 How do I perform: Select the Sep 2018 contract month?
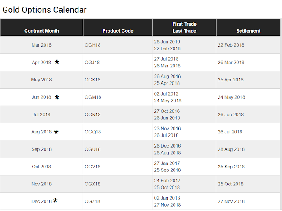(x=41, y=149)
